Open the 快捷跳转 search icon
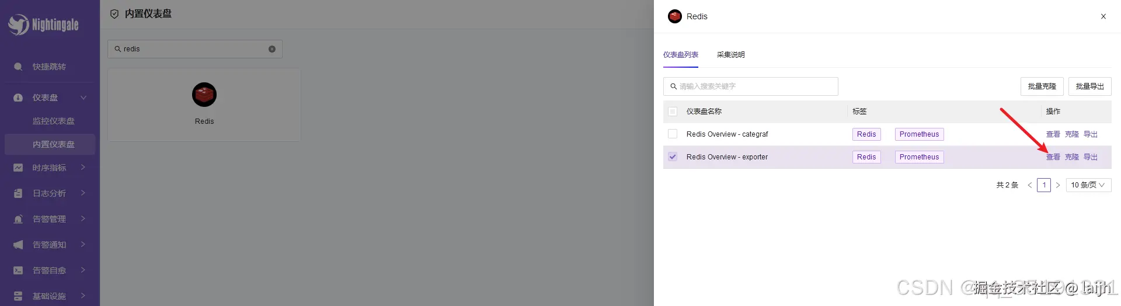Image resolution: width=1121 pixels, height=306 pixels. click(18, 67)
